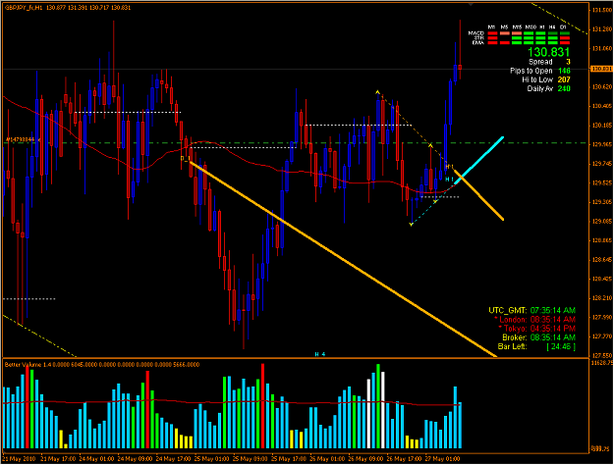Click the green STR signal block under H4
614x465 pixels.
552,38
